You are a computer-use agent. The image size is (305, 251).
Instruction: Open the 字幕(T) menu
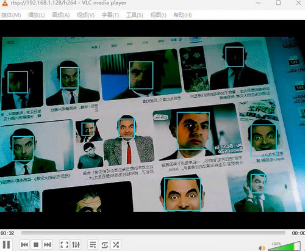tap(110, 15)
